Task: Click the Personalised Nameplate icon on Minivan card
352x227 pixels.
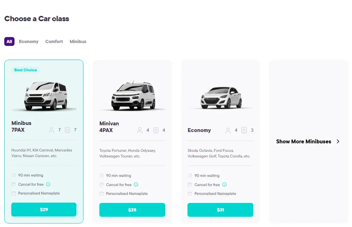Action: coord(102,193)
